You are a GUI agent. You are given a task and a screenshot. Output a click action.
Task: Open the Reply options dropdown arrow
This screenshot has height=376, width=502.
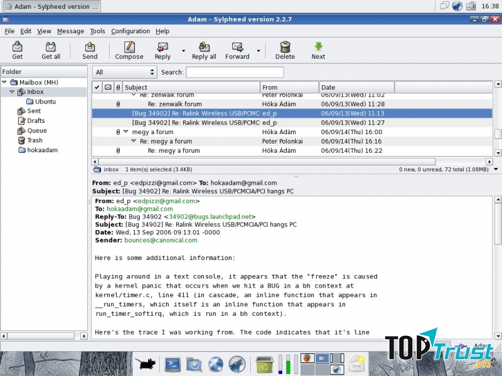pos(183,51)
